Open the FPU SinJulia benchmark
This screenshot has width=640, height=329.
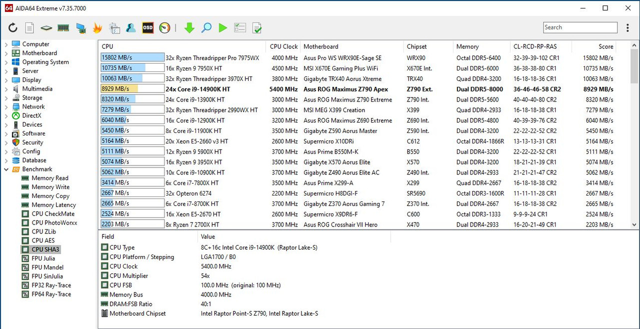click(47, 276)
